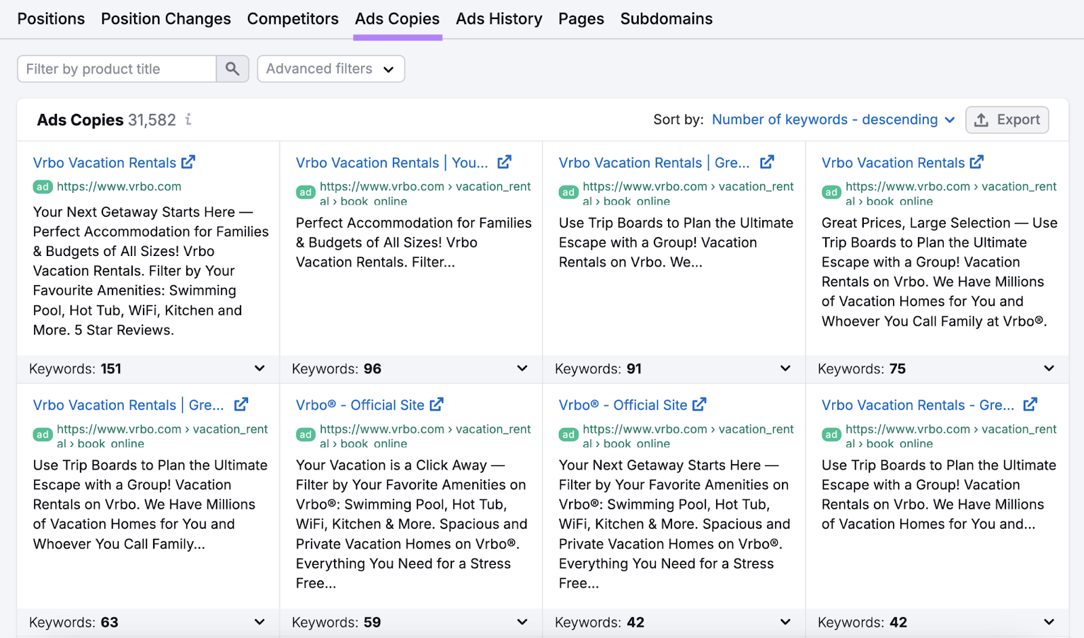
Task: Open the Positions tab
Action: (51, 18)
